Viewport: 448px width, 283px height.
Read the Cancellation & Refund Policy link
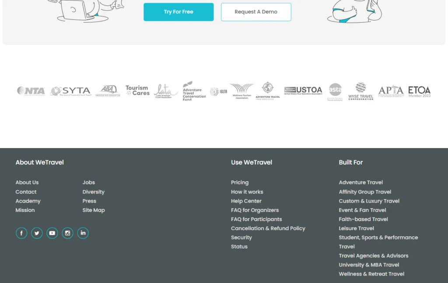pyautogui.click(x=268, y=228)
